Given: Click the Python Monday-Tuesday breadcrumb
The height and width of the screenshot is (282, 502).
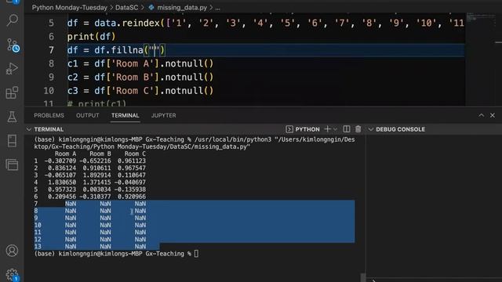Looking at the screenshot, I should click(x=70, y=8).
